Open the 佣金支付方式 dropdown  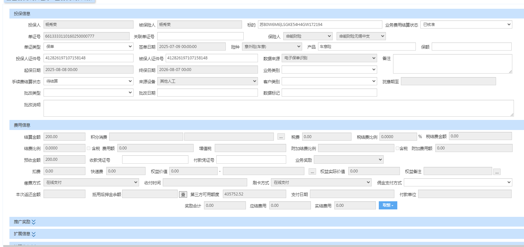[458, 182]
